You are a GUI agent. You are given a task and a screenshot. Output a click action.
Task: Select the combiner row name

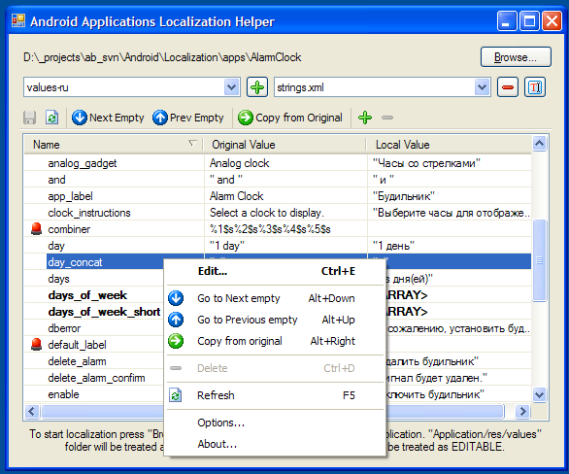click(x=69, y=229)
